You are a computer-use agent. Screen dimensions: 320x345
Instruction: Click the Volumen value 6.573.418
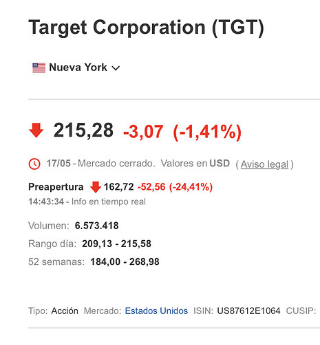pos(96,226)
